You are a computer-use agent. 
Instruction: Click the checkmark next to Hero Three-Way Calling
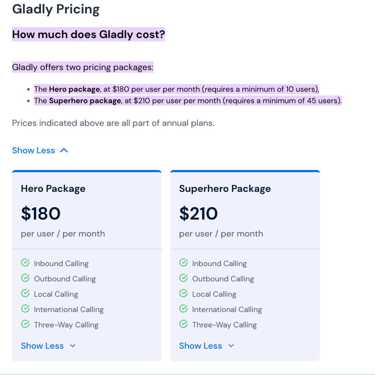pos(25,324)
